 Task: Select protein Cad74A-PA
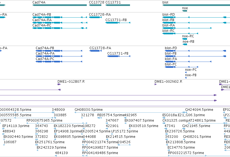pos(59,56)
